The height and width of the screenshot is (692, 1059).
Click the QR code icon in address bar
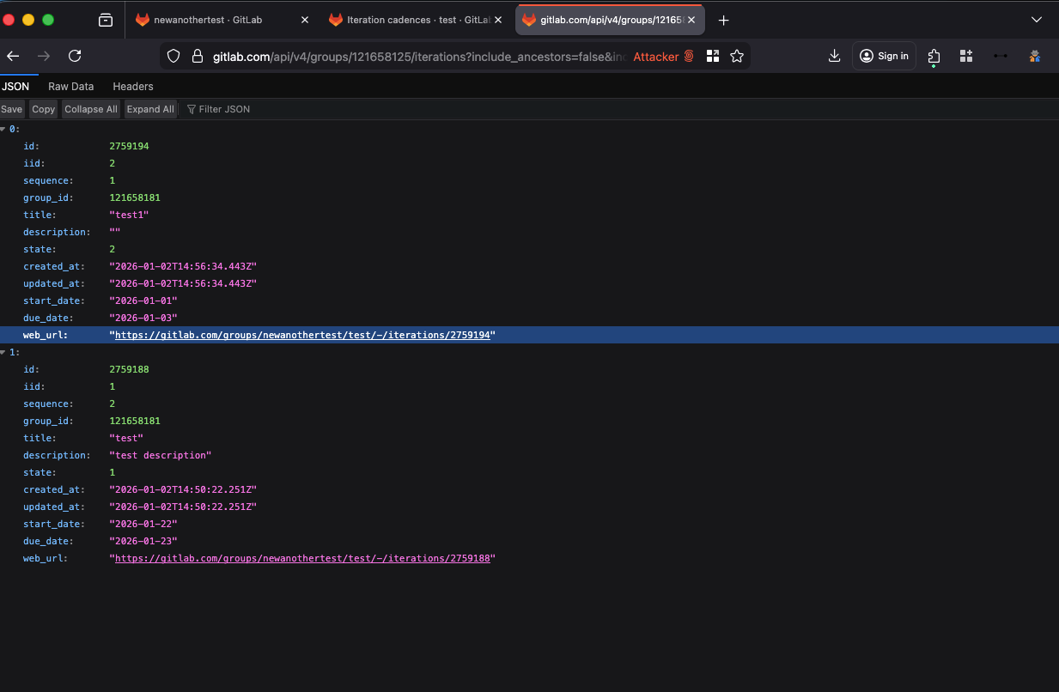click(712, 56)
